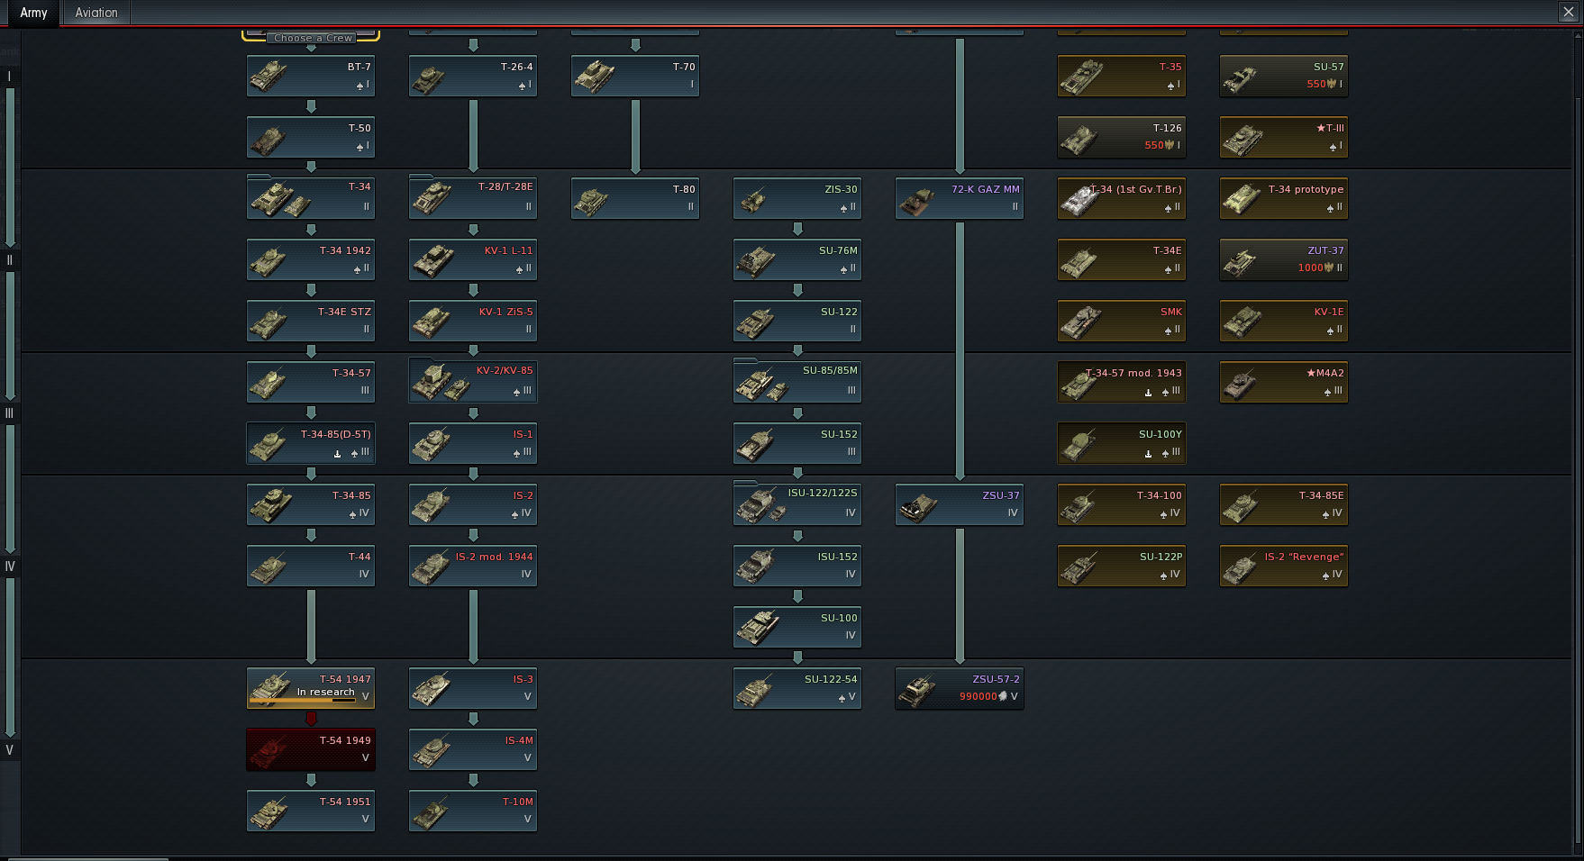Select the KV-1 L-11 heavy tank icon
The width and height of the screenshot is (1584, 861).
432,259
